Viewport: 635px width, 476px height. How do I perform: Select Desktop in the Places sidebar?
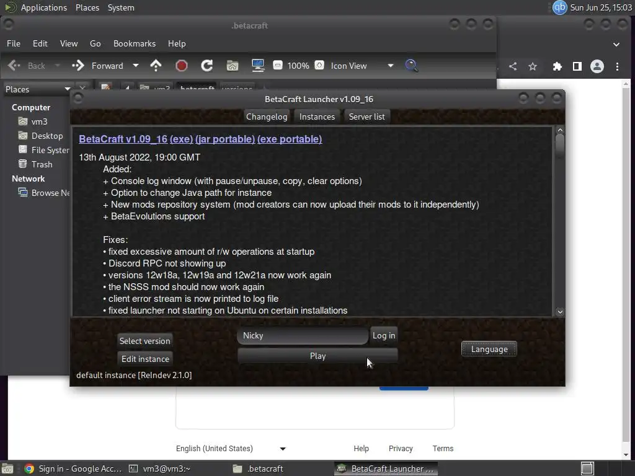pos(40,136)
